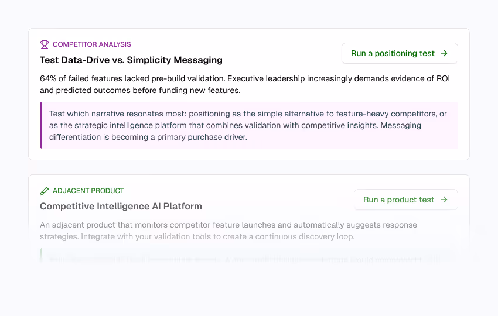This screenshot has height=316, width=498.
Task: Select the "COMPETITOR ANALYSIS" category label
Action: pos(92,44)
